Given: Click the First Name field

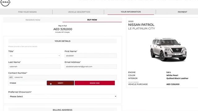Looking at the screenshot, I should (91, 55).
